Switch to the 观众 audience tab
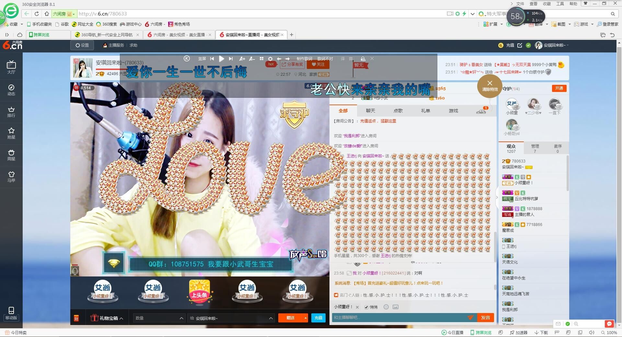This screenshot has width=622, height=337. [x=511, y=149]
